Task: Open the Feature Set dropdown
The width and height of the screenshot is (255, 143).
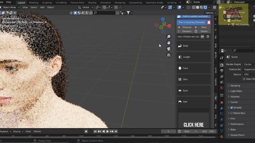Action: [x=249, y=70]
